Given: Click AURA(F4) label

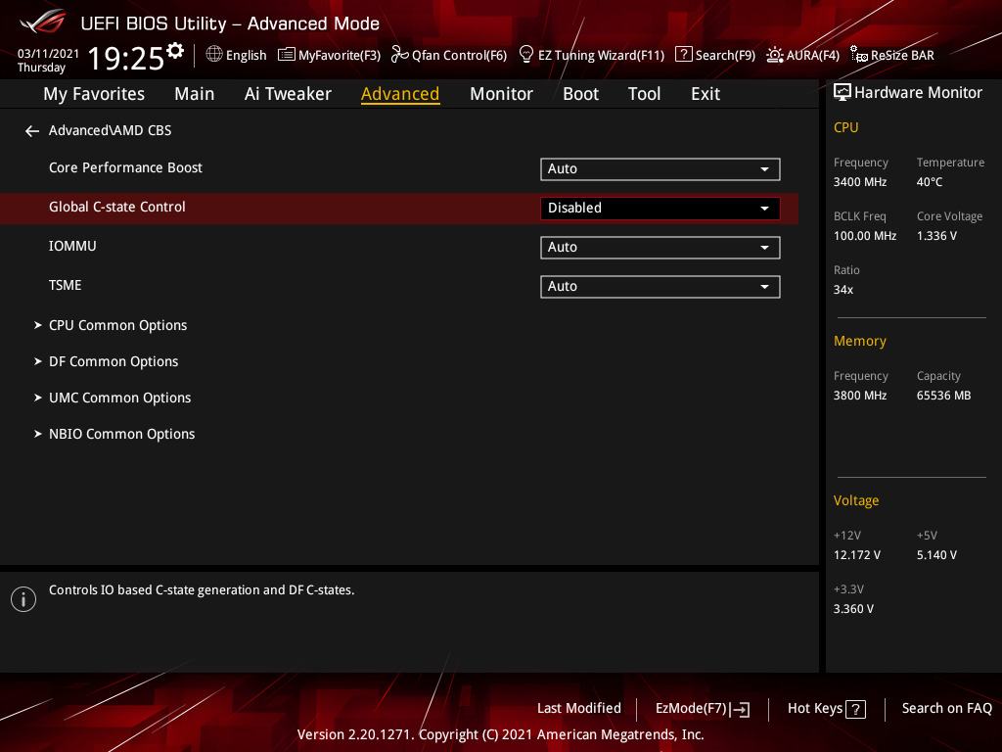Looking at the screenshot, I should tap(813, 56).
